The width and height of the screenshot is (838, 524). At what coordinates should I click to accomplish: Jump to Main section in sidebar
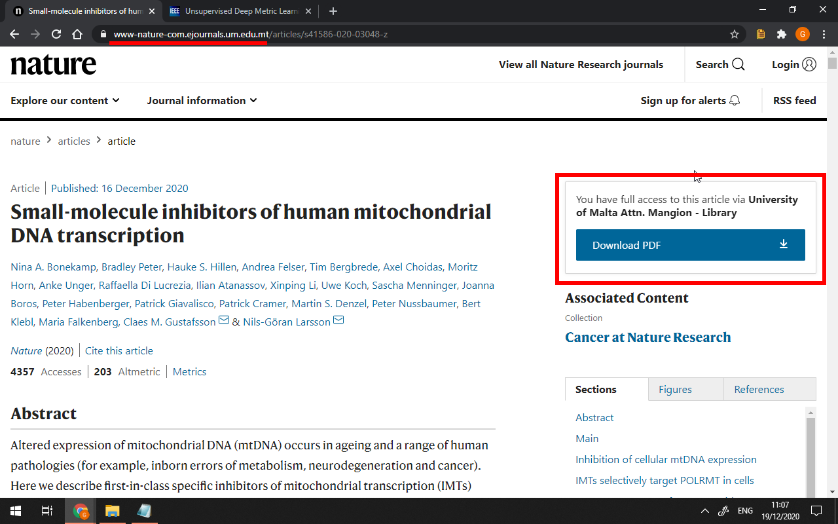point(587,438)
